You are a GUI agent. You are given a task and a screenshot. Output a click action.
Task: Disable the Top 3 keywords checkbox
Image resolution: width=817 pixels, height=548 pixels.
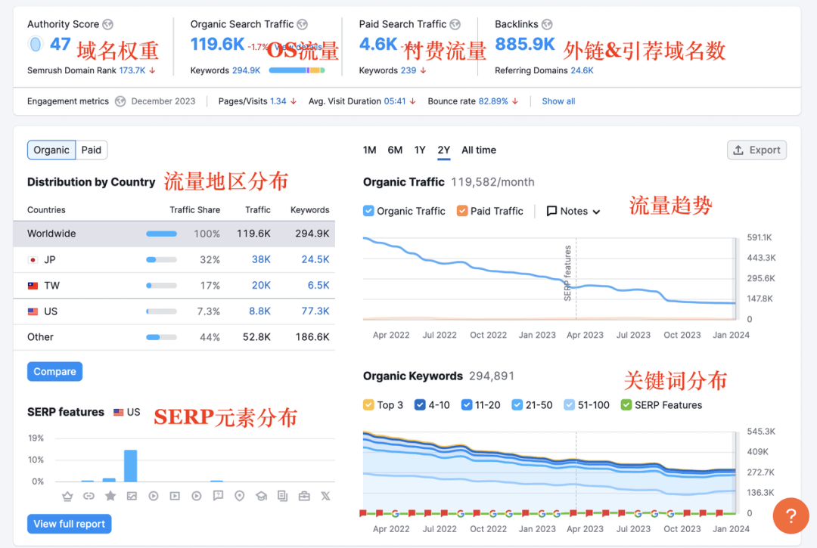pyautogui.click(x=369, y=405)
